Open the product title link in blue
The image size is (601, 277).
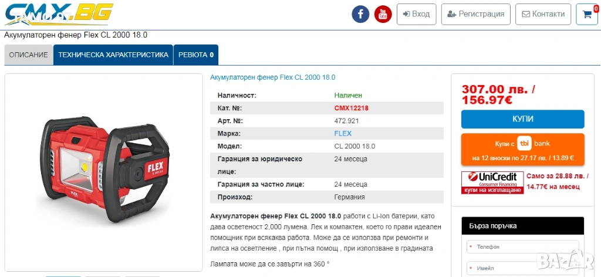272,77
